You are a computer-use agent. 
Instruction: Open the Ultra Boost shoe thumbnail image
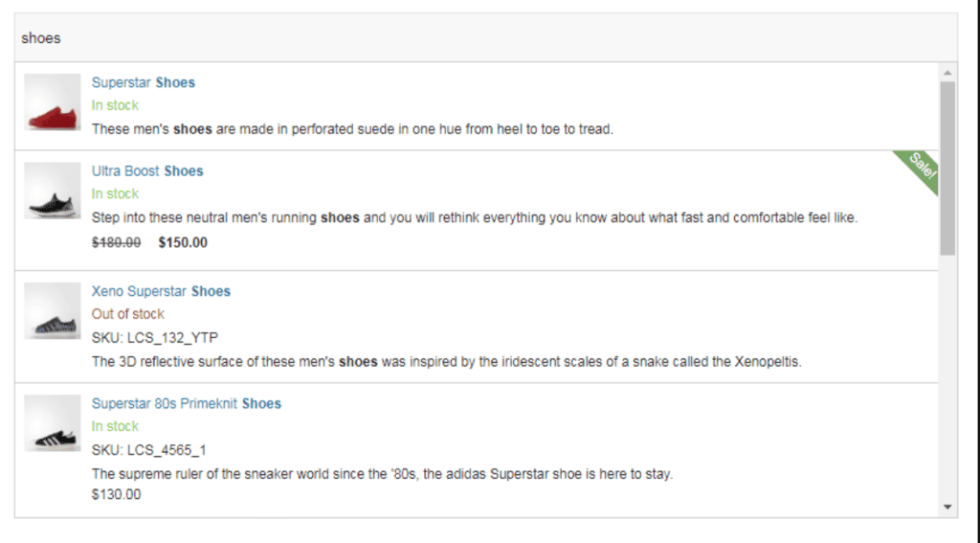[x=53, y=191]
